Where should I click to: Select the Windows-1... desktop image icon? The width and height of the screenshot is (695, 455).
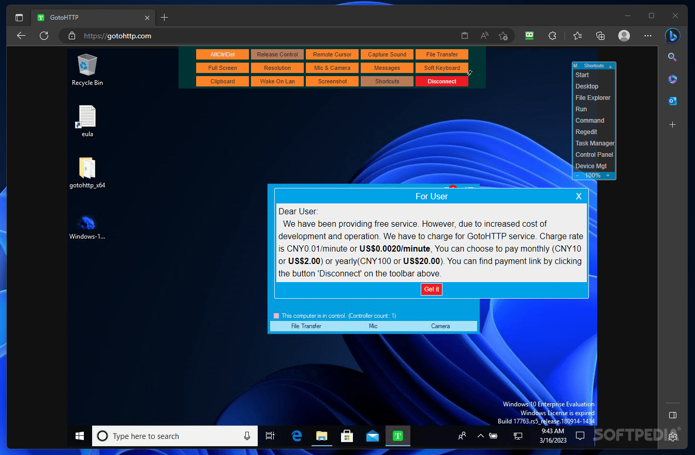[x=87, y=226]
